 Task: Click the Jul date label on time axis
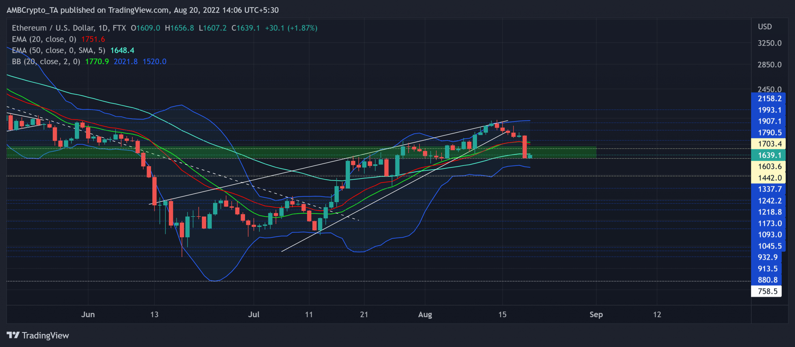coord(254,314)
